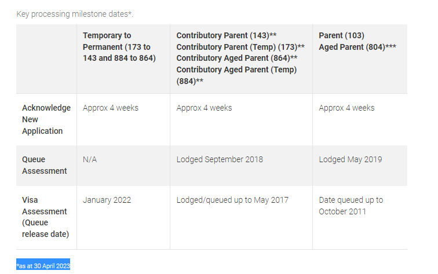Click 'Approx 4 weeks' under Parent (103) column
This screenshot has height=274, width=438.
point(346,108)
